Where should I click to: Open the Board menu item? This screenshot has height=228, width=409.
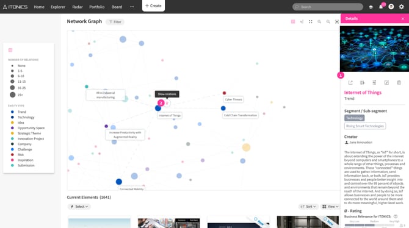(117, 7)
